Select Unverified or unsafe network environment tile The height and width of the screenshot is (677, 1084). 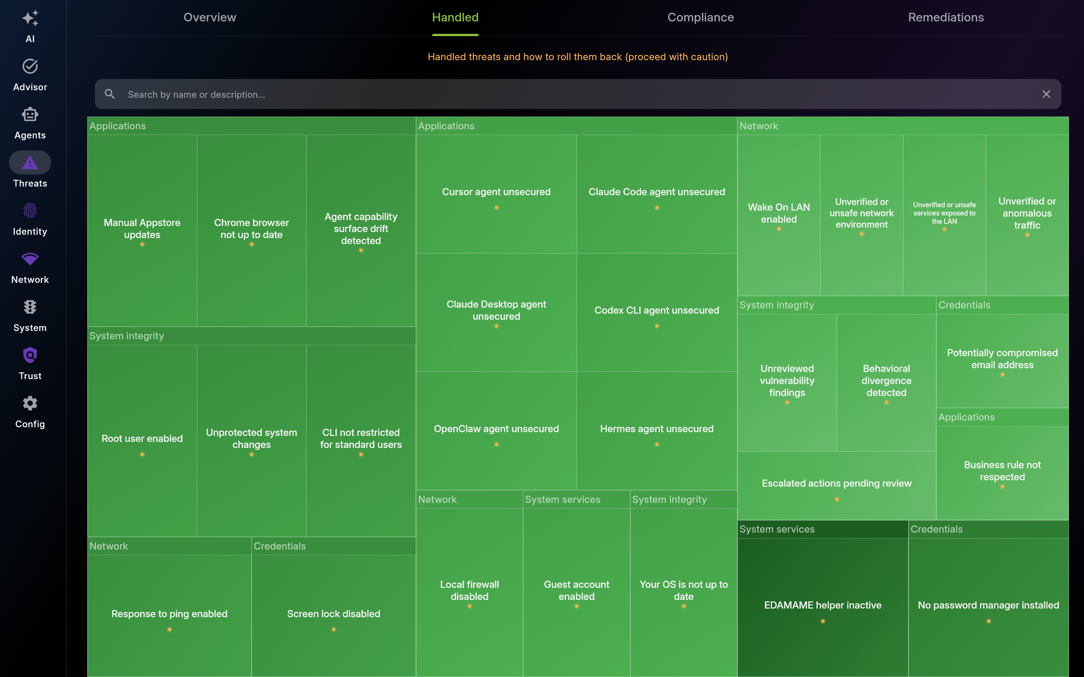tap(862, 215)
